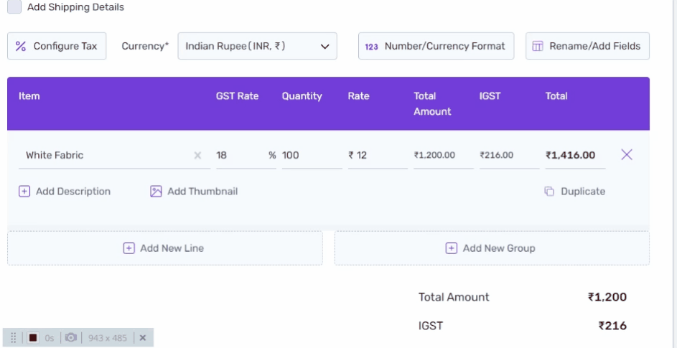The height and width of the screenshot is (348, 677).
Task: Click Add New Group
Action: pyautogui.click(x=492, y=248)
